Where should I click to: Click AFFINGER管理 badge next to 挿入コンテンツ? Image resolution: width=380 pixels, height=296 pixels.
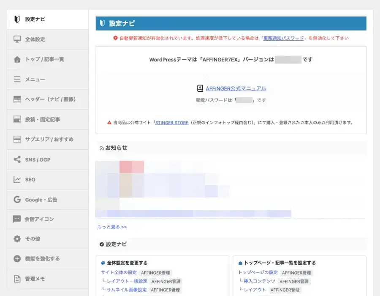[294, 282]
